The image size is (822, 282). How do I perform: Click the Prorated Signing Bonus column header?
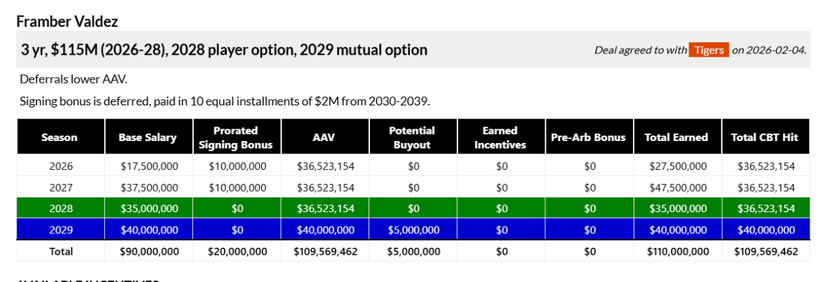pos(237,137)
